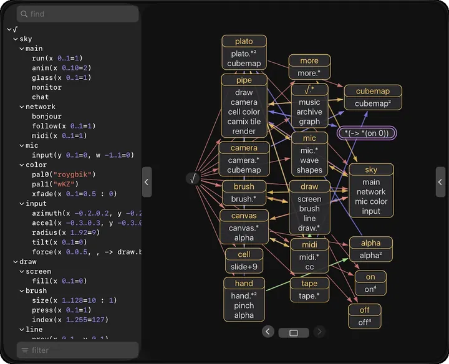The height and width of the screenshot is (364, 449).
Task: Select the fill(x 0…1=0) row
Action: click(x=59, y=281)
